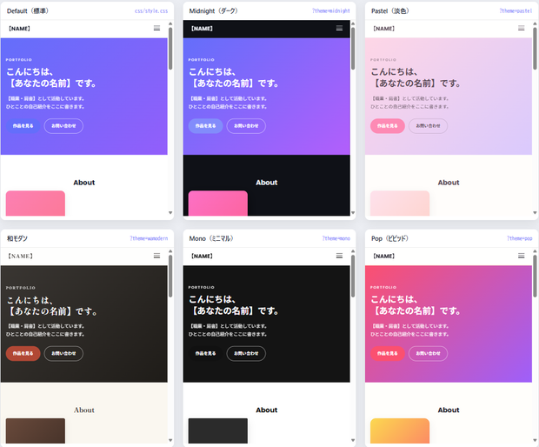Open the css/style.css link
This screenshot has height=447, width=539.
click(151, 11)
